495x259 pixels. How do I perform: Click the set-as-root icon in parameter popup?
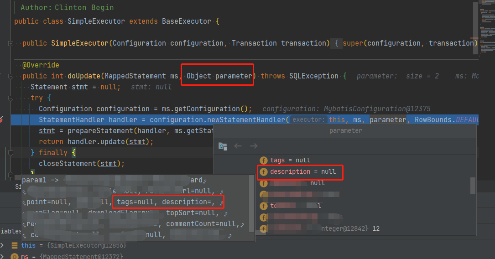point(223,146)
